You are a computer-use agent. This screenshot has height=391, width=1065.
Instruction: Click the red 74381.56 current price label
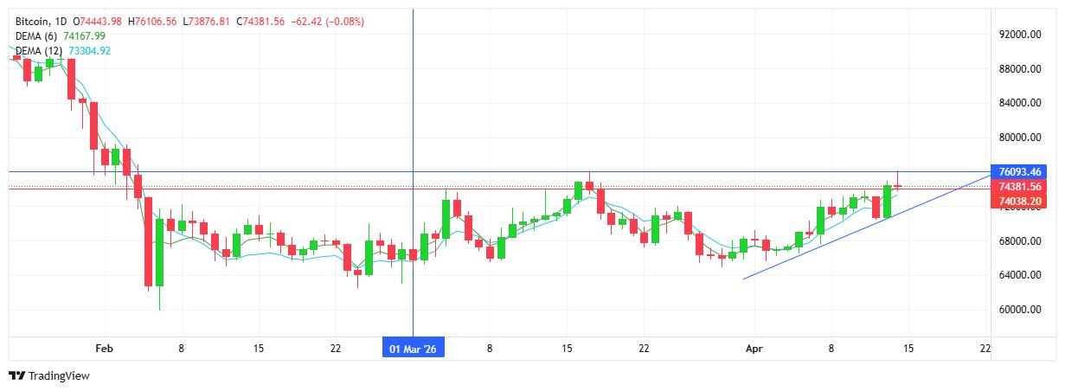click(x=1018, y=187)
